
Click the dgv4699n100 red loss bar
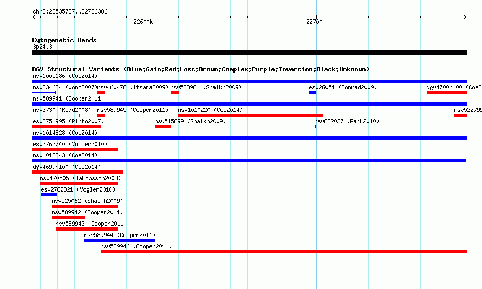tap(77, 172)
